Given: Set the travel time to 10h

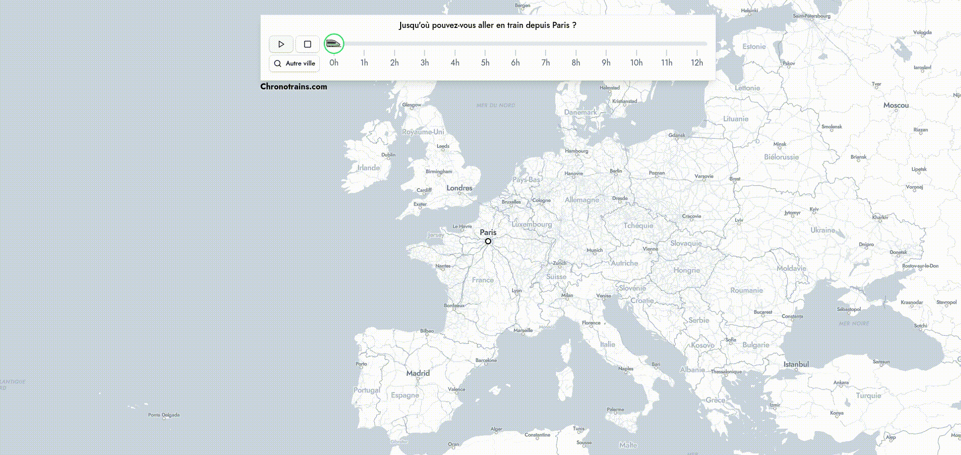Looking at the screenshot, I should 636,62.
